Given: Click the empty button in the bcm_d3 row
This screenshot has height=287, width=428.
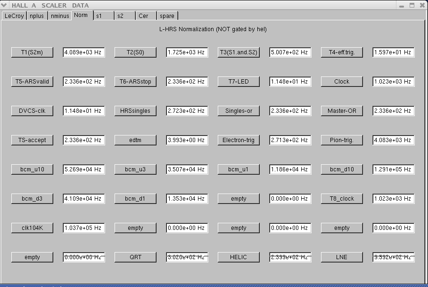Looking at the screenshot, I should [x=239, y=198].
